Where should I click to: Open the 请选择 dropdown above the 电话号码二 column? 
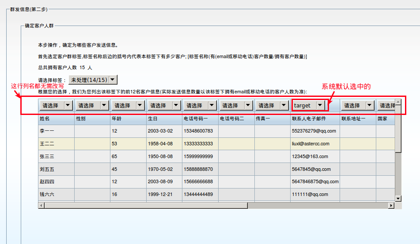[x=237, y=106]
